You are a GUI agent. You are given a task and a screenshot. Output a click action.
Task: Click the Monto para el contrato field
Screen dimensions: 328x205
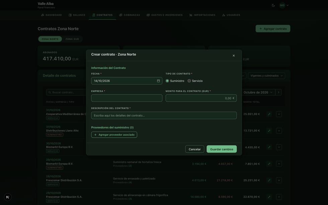click(201, 98)
